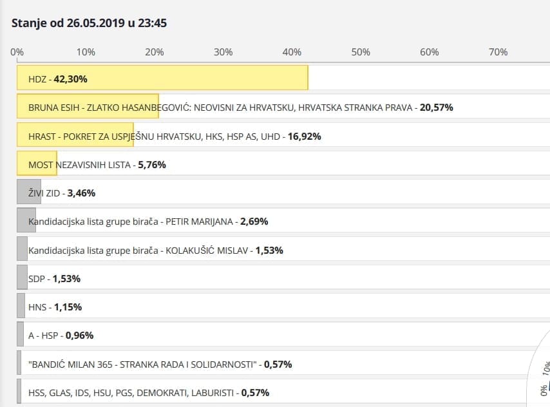Click the 'Stanje od 26.05.2019 u 23:45' heading
The height and width of the screenshot is (407, 550).
90,23
